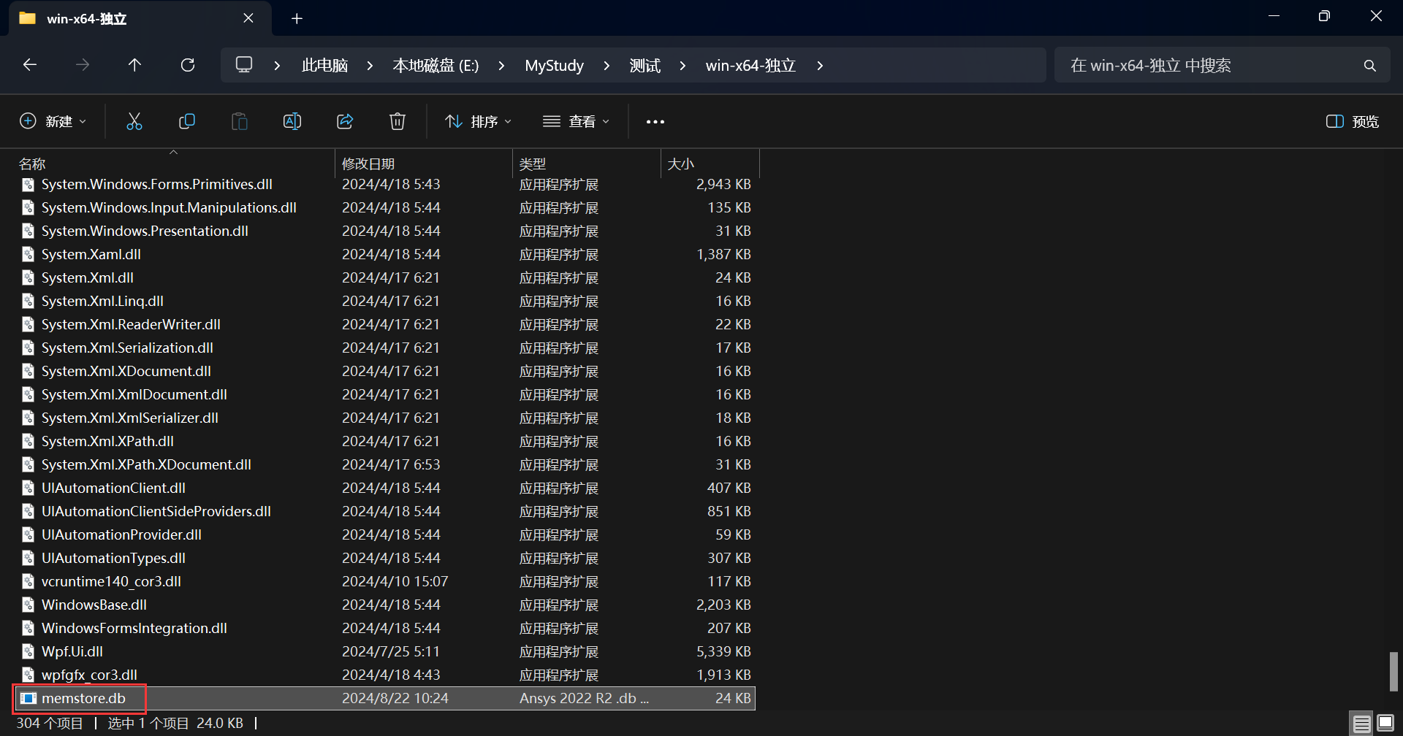
Task: Click MyStudy in the address breadcrumb
Action: click(x=554, y=66)
